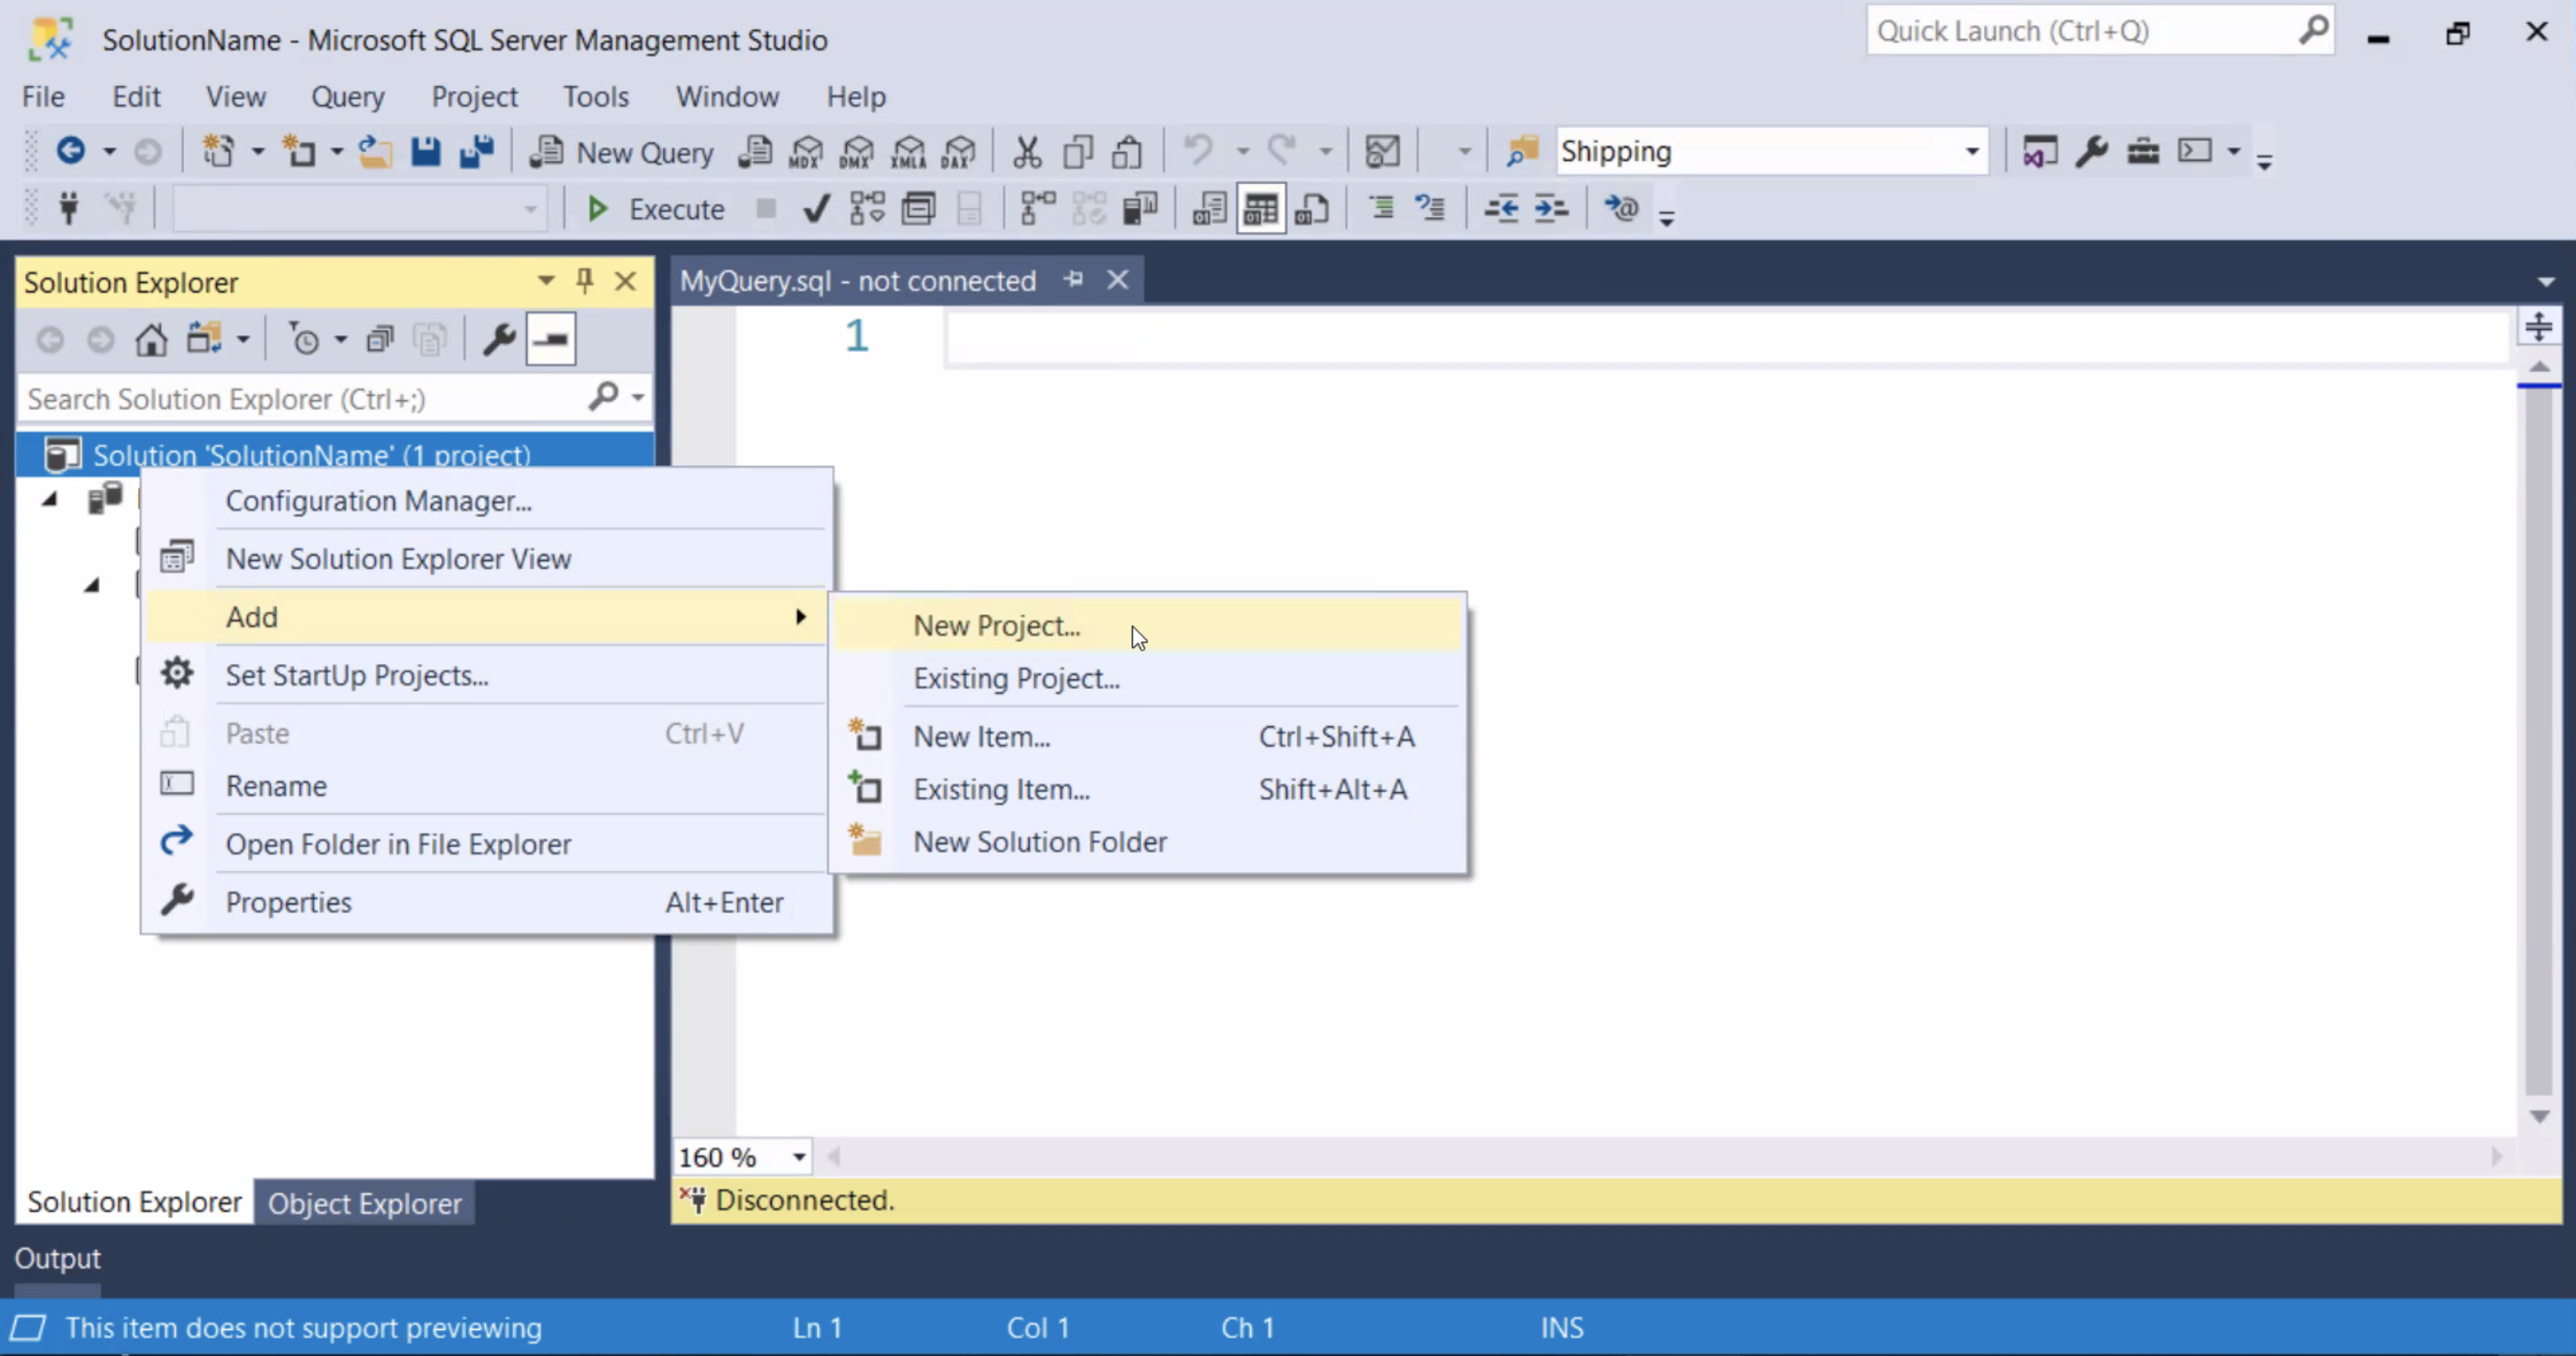Toggle Results to File output mode

coord(1311,208)
